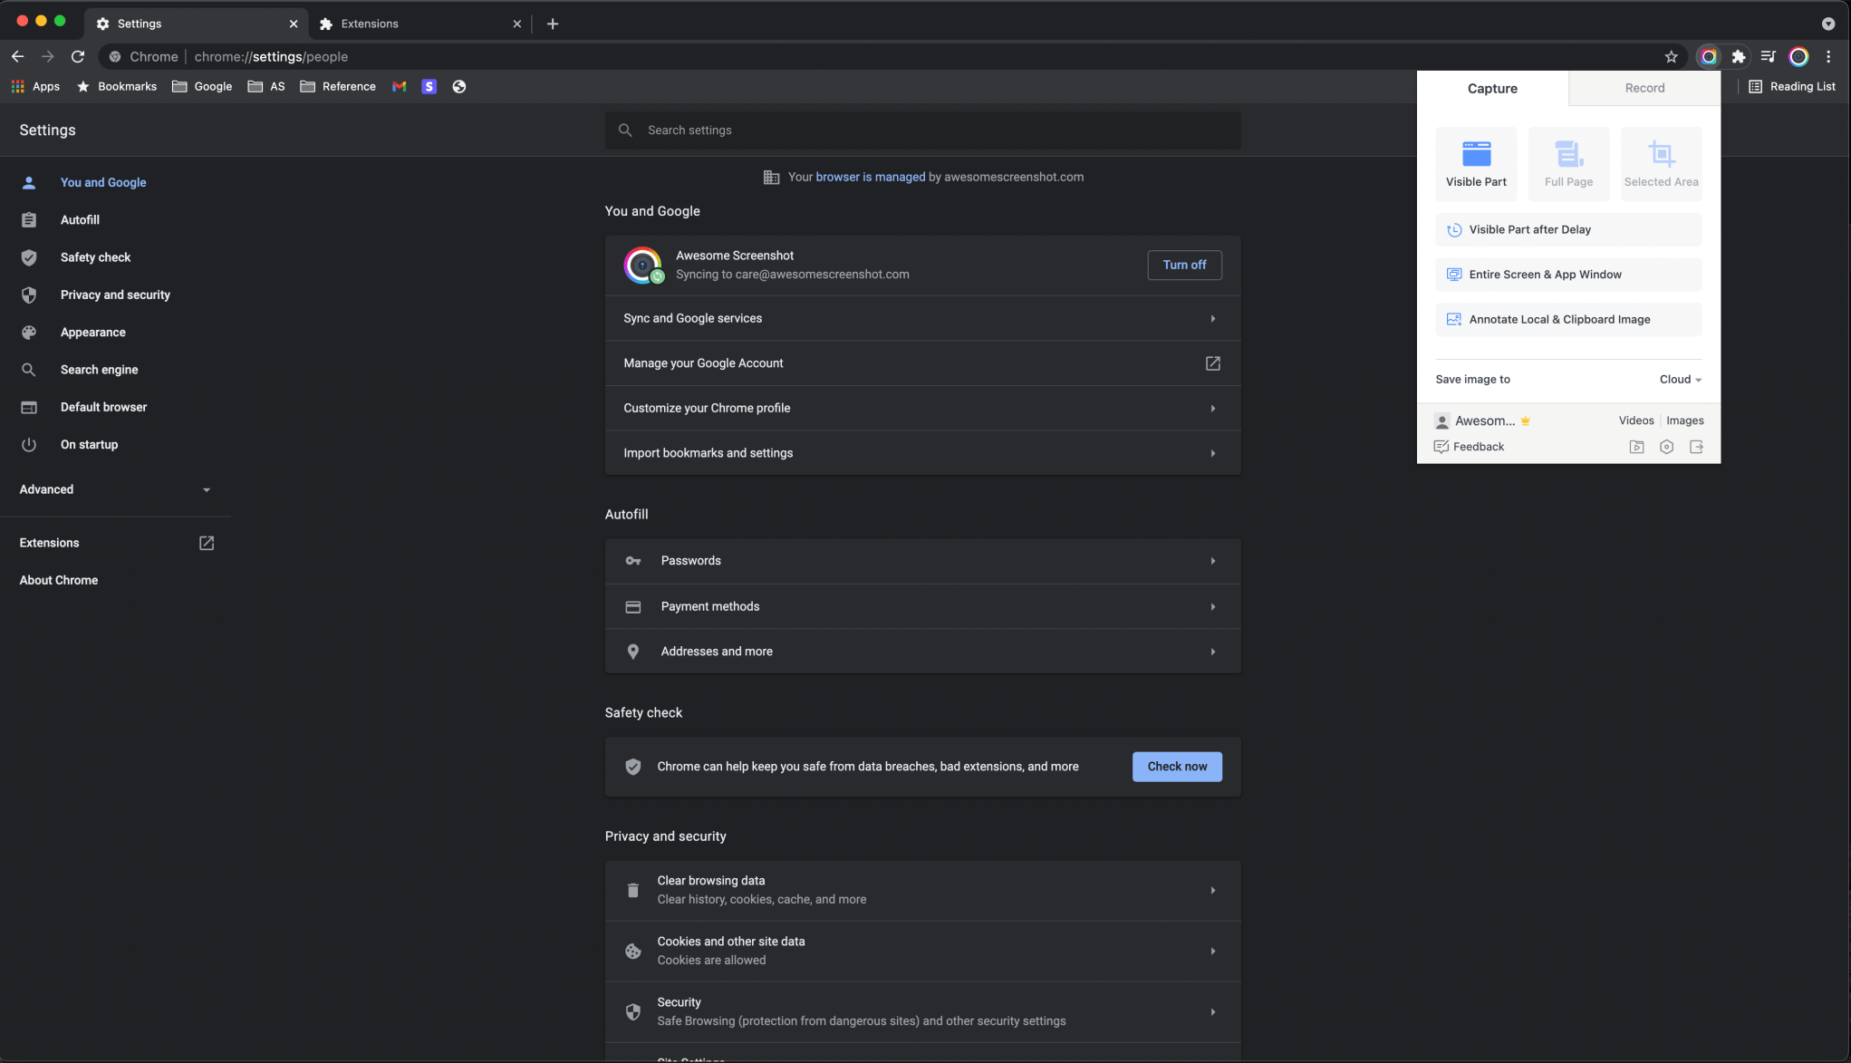Viewport: 1851px width, 1063px height.
Task: Click the Check now safety button
Action: (x=1177, y=766)
